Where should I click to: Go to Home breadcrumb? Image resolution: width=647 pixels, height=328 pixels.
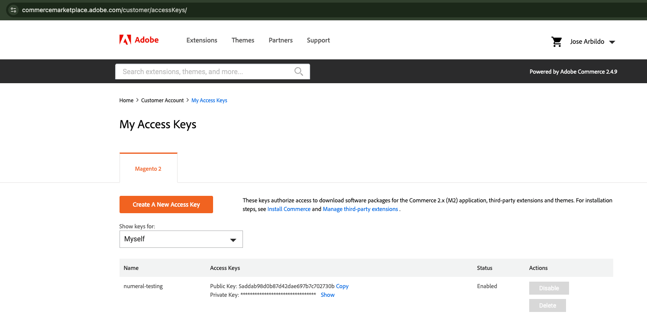[x=126, y=100]
